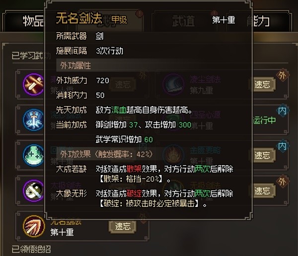
Task: Select the yin-yang sword skill icon
Action: (34, 191)
